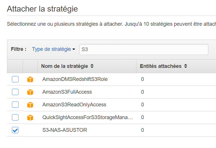
Task: Enable the AmazonS3FullAccess checkbox
Action: tap(15, 92)
